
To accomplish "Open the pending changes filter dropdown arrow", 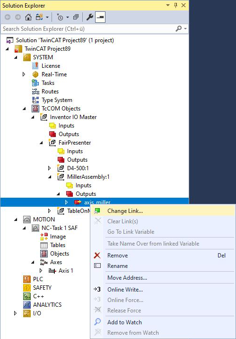I will coord(68,17).
